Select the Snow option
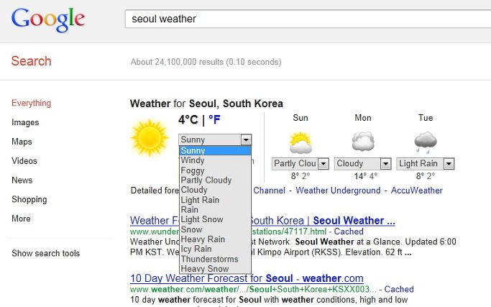The image size is (491, 307). pyautogui.click(x=215, y=229)
